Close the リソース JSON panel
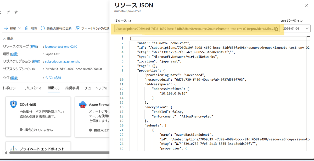Screen dimensions: 314x161 click(x=306, y=5)
